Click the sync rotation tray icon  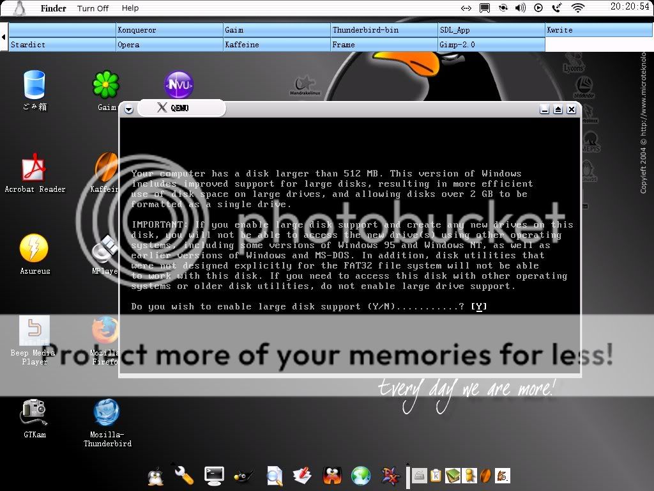pyautogui.click(x=503, y=8)
